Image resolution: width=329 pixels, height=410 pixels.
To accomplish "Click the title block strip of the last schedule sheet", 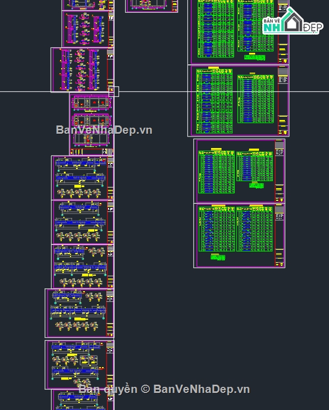I will click(279, 236).
